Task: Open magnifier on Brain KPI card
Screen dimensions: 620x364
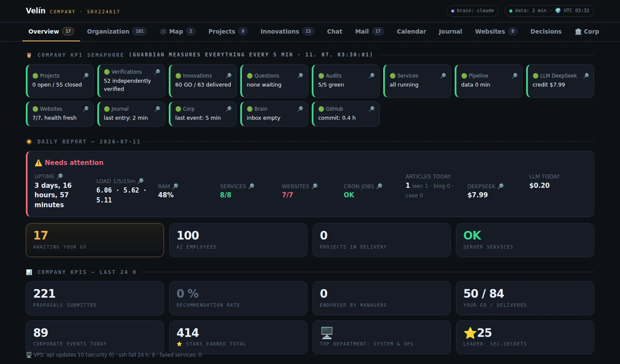Action: (x=300, y=109)
